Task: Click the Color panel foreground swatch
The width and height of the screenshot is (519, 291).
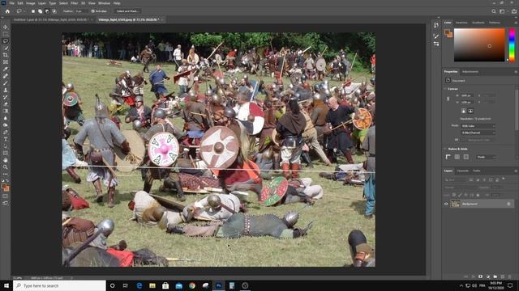Action: pos(447,32)
